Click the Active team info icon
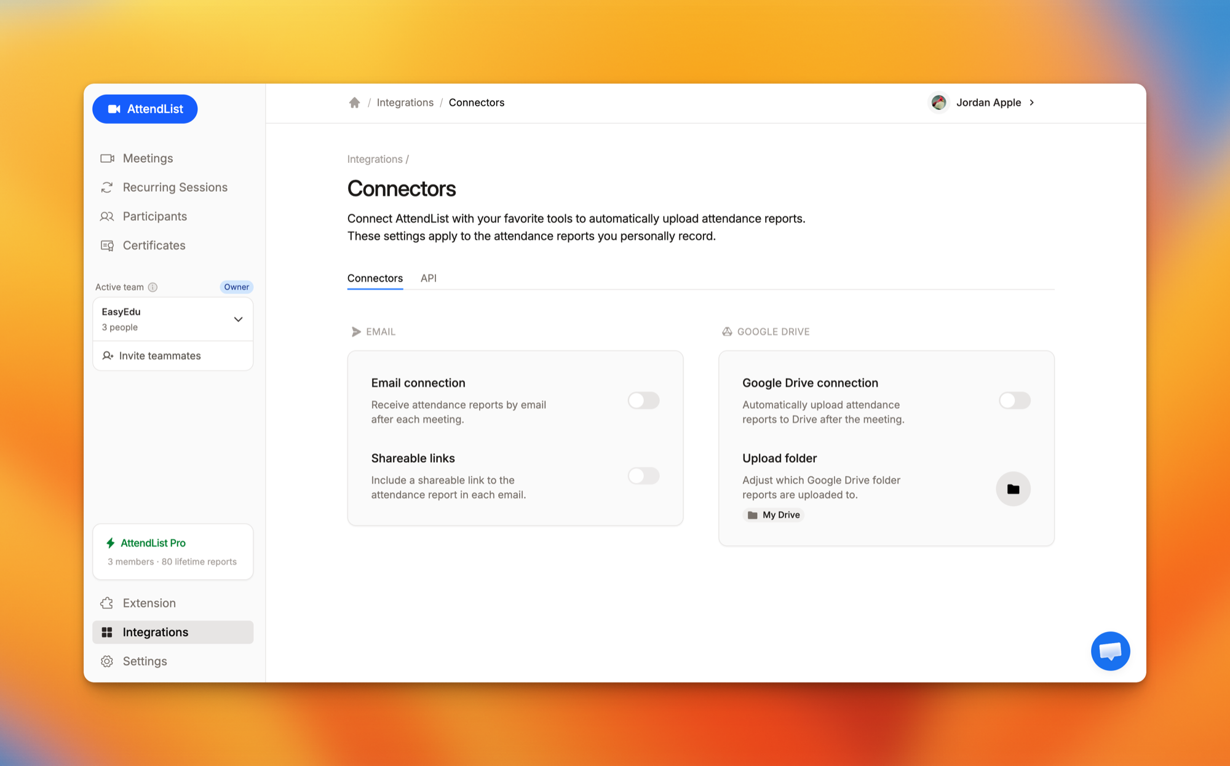1230x766 pixels. pyautogui.click(x=153, y=287)
